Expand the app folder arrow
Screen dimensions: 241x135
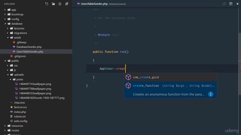(5, 10)
